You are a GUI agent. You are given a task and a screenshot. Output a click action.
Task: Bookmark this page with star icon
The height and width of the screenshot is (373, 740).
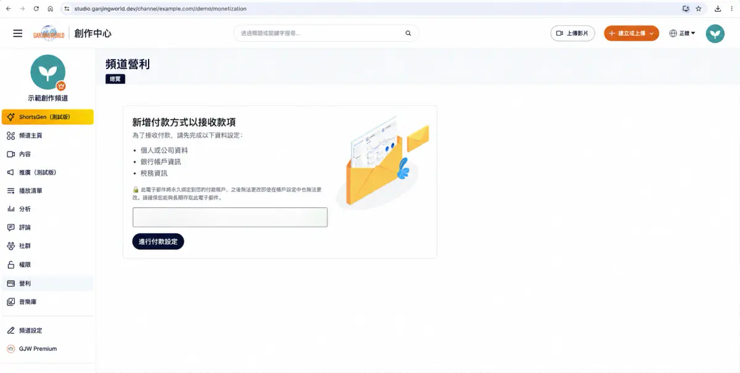click(699, 9)
